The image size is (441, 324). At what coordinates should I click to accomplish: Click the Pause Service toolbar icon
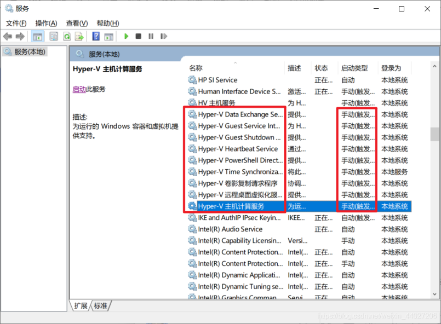[x=151, y=37]
